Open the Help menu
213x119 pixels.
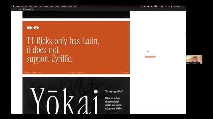(75, 6)
